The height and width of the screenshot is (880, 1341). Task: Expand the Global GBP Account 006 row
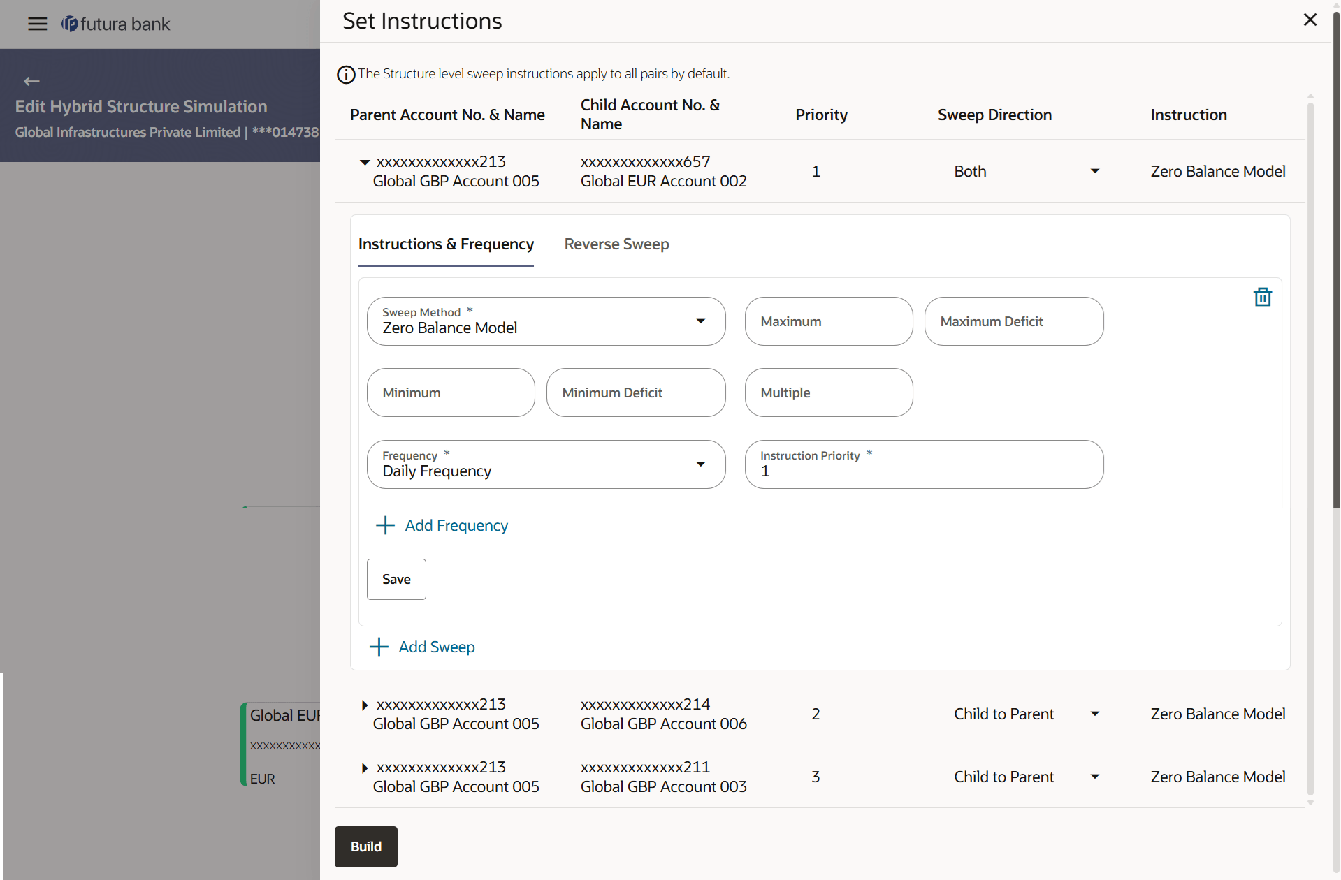click(364, 705)
